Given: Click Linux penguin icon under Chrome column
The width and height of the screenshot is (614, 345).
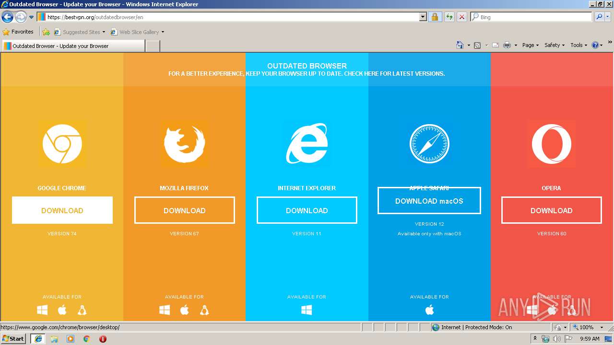Looking at the screenshot, I should [x=82, y=310].
